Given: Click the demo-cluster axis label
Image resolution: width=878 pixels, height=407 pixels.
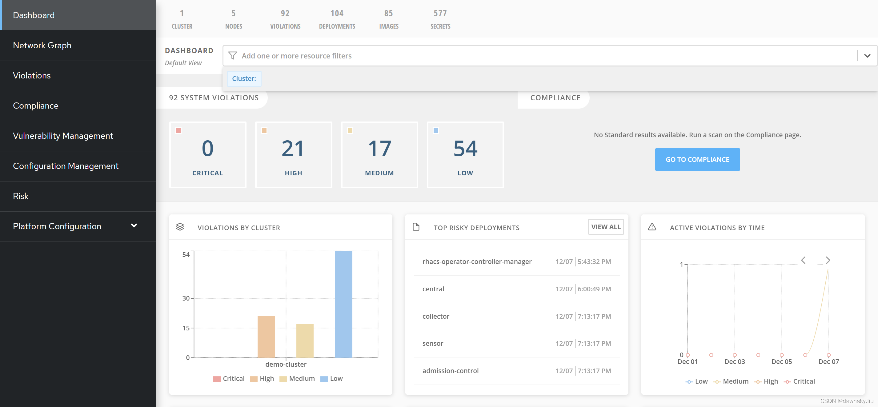Looking at the screenshot, I should (x=286, y=364).
